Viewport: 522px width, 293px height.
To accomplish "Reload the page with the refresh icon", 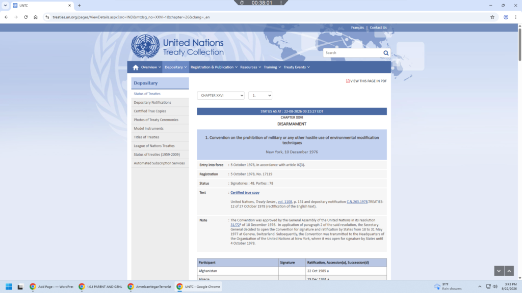I will (25, 17).
